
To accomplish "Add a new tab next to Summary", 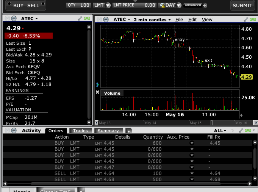I will coord(128,131).
